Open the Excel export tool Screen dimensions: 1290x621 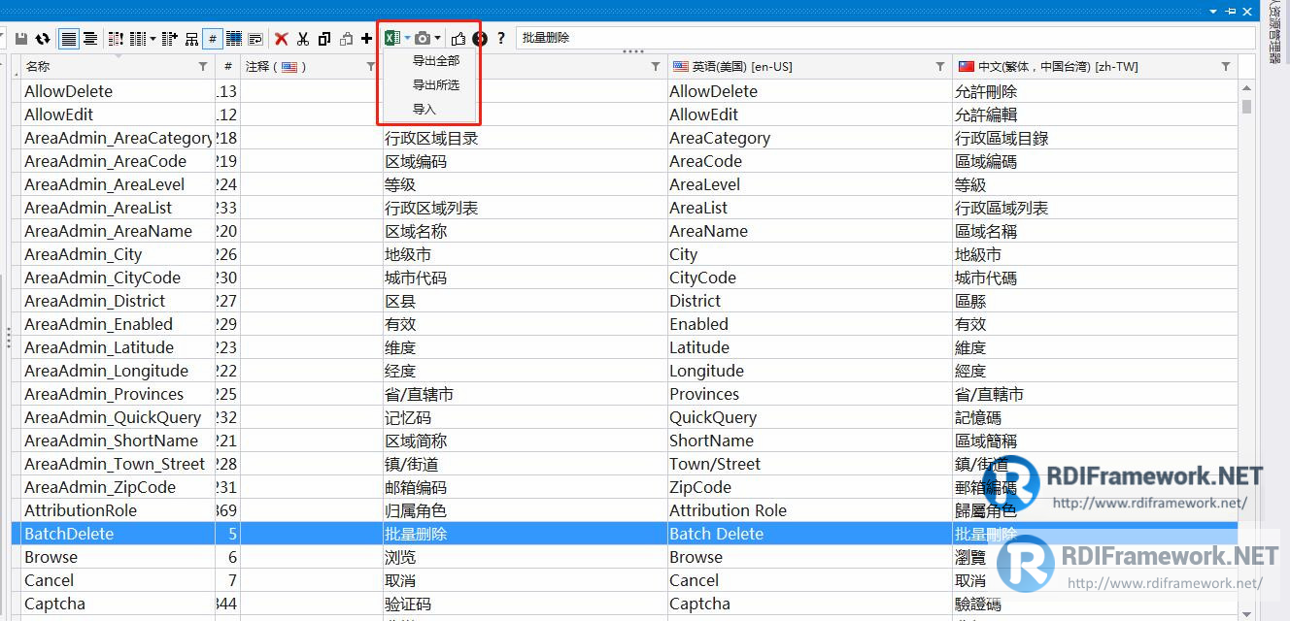391,38
